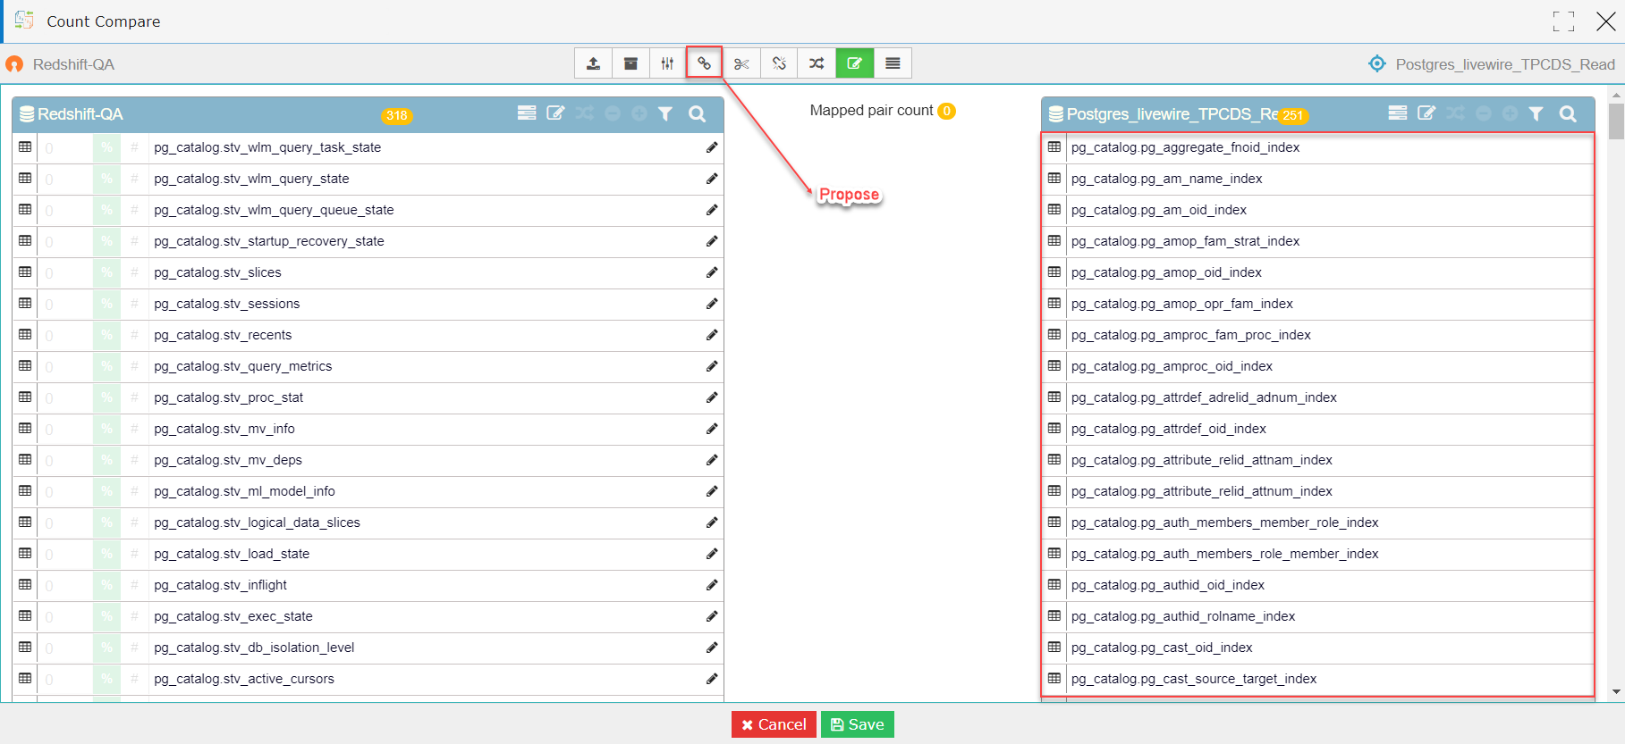Click the table icon beside pg_am_name_index

pyautogui.click(x=1054, y=179)
